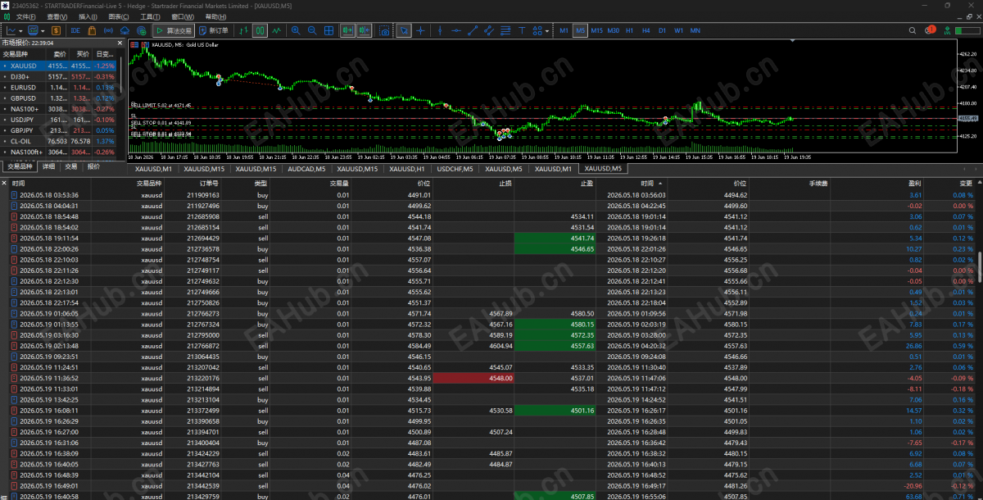Select XAUUSD row in Market Watch

[60, 65]
